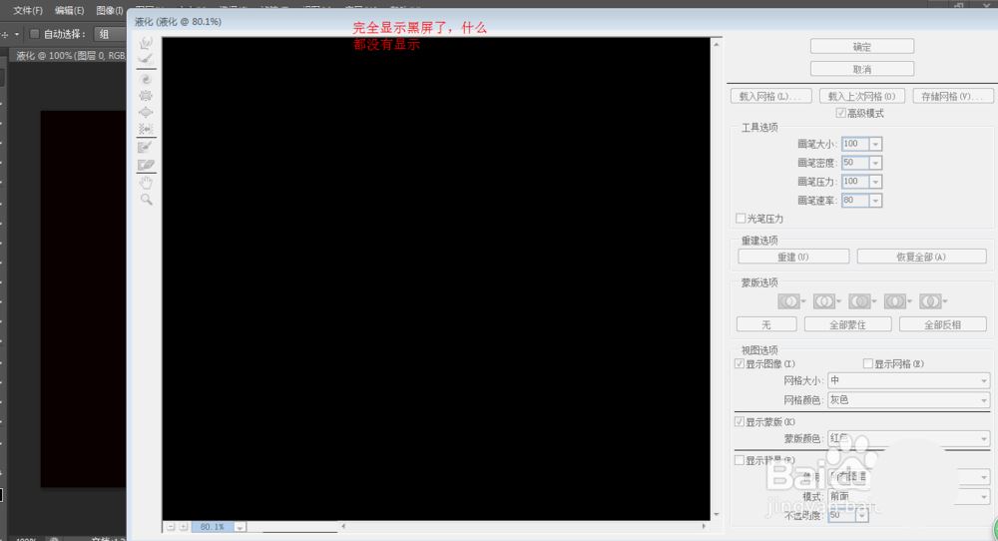Image resolution: width=998 pixels, height=541 pixels.
Task: Select the Zoom magnifier tool in Liquify
Action: click(146, 200)
